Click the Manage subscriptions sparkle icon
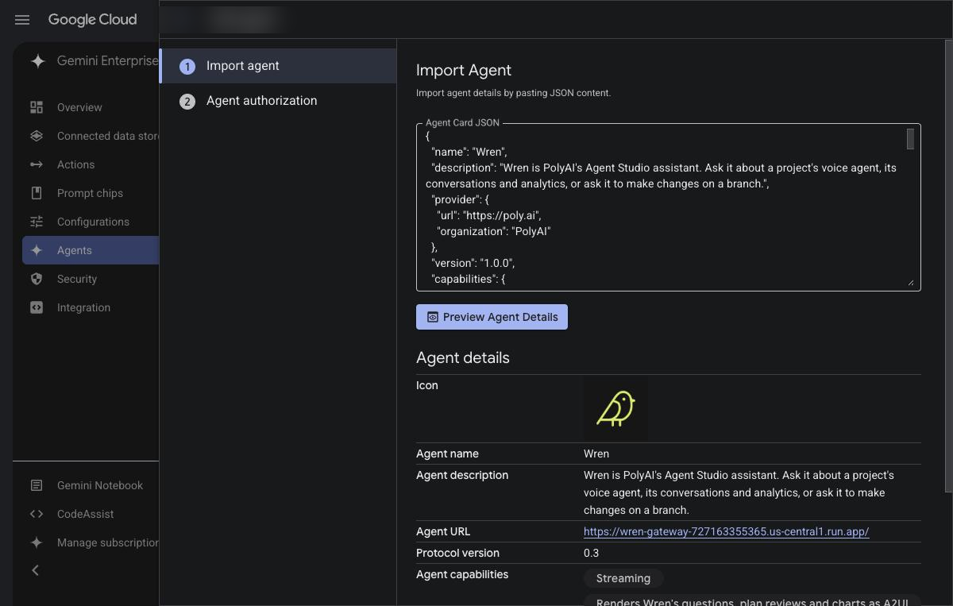This screenshot has width=953, height=606. click(x=37, y=542)
